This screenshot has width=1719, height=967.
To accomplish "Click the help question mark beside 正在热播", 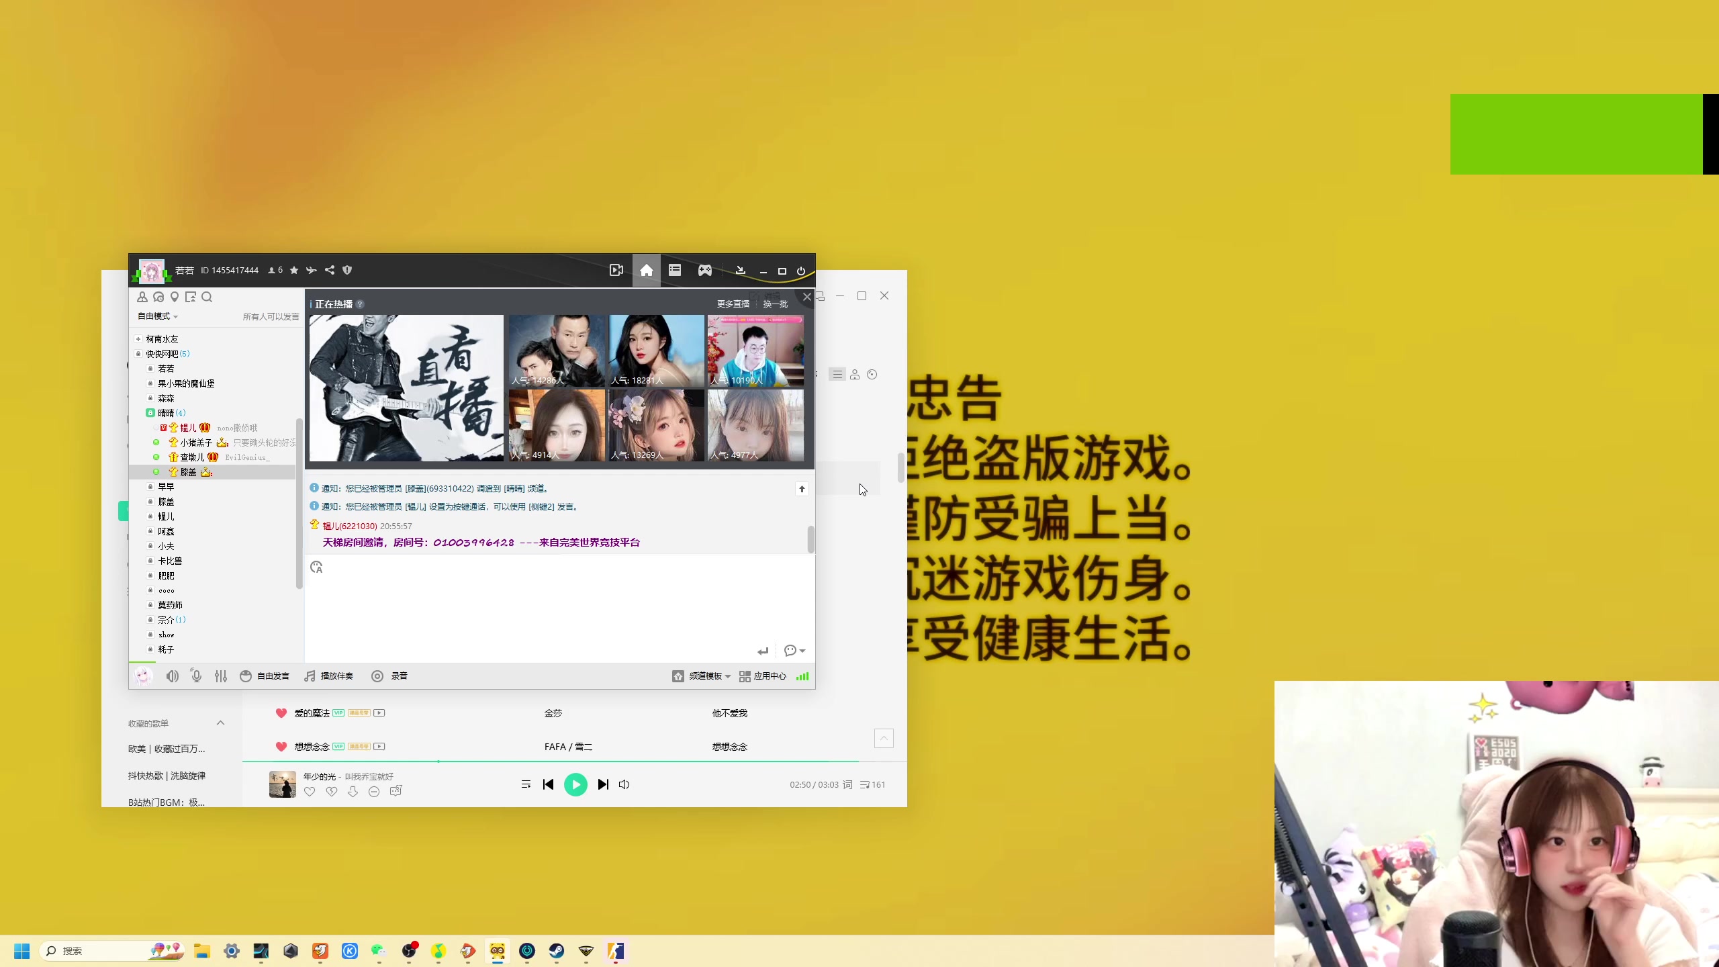I will 360,304.
